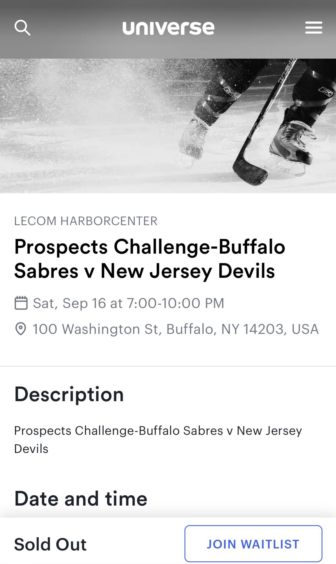
Task: Click the word Devils in the description
Action: [31, 449]
